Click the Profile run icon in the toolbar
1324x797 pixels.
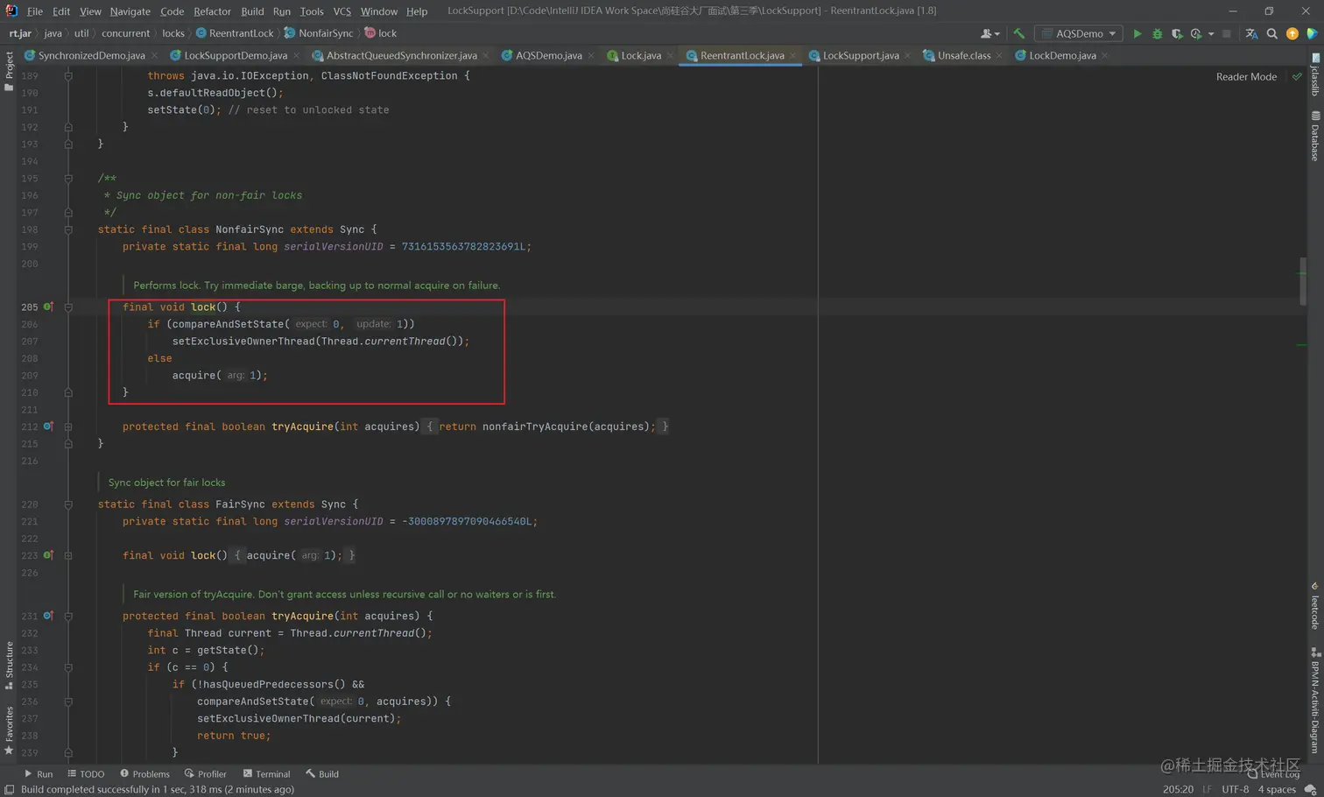[x=1196, y=33]
